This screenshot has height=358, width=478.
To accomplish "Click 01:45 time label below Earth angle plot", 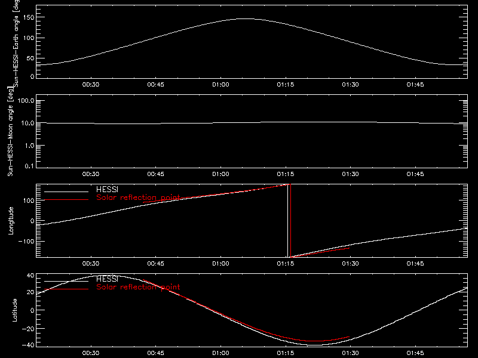I will [x=415, y=85].
